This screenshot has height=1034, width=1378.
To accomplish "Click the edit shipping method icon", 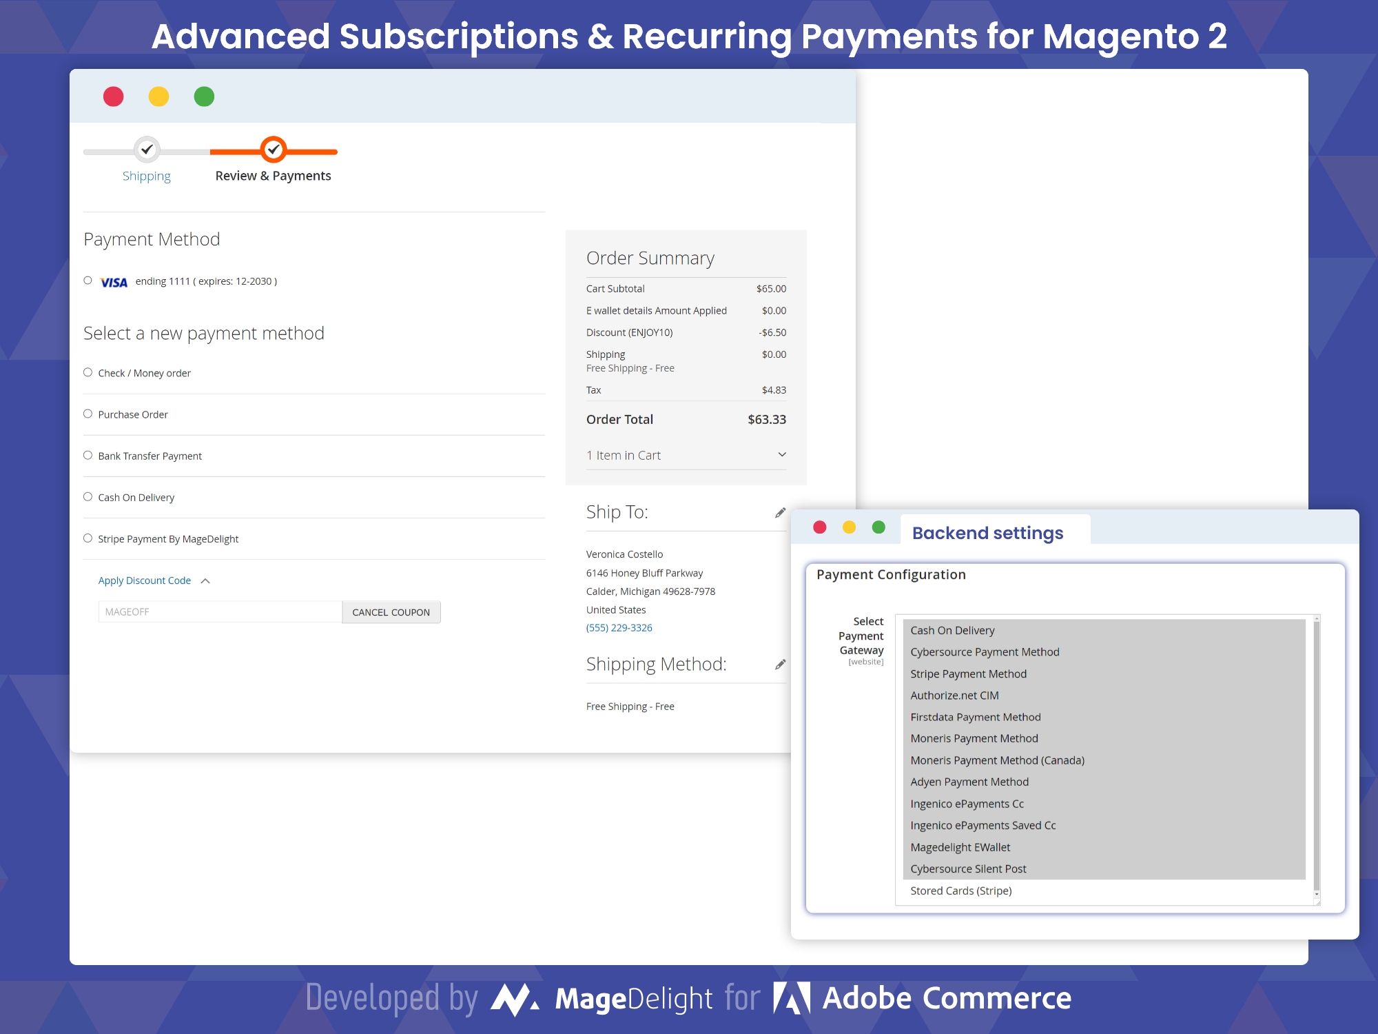I will click(x=783, y=662).
